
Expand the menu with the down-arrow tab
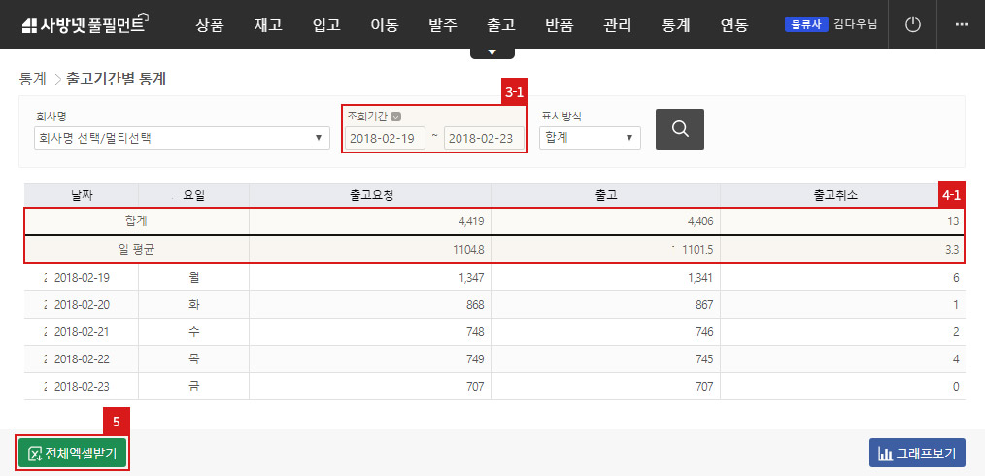[x=492, y=52]
